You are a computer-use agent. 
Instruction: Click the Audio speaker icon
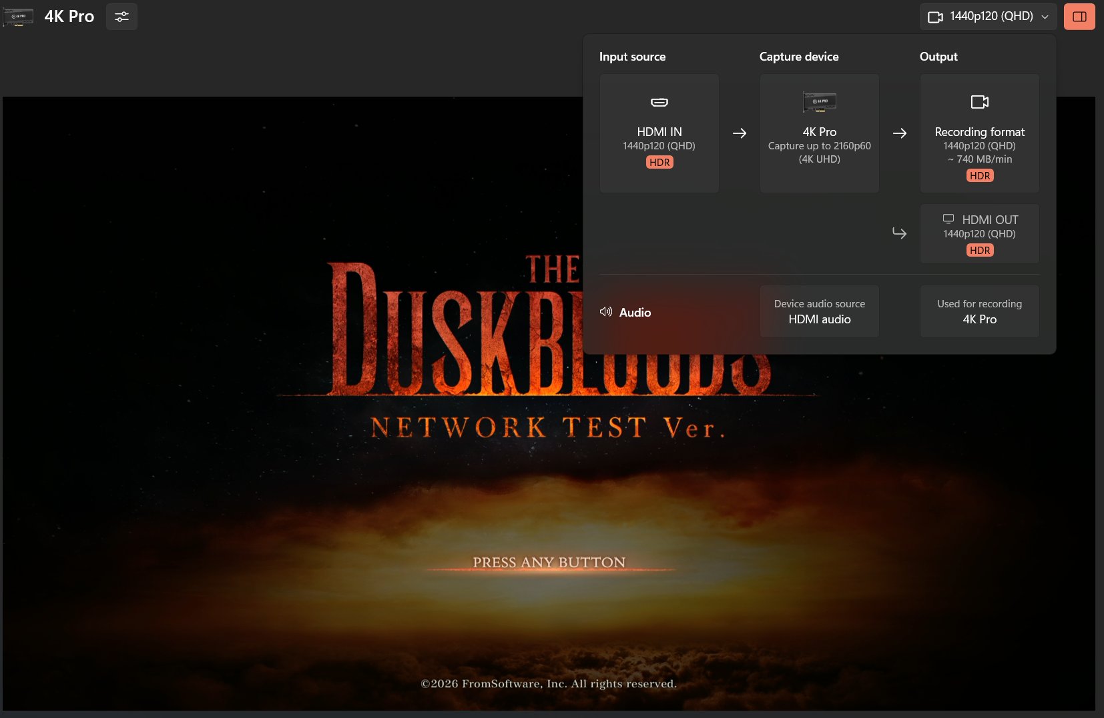[x=606, y=312]
